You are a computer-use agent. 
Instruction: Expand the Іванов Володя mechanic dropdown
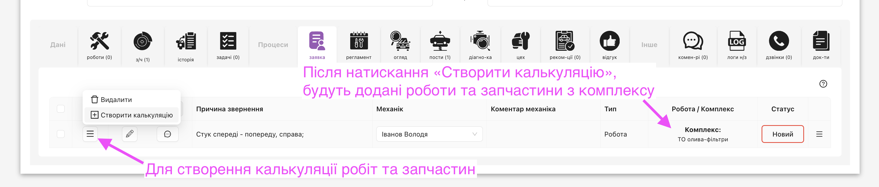[429, 134]
